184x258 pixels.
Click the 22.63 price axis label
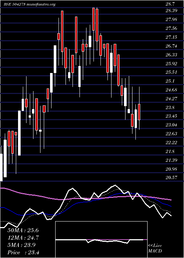171,133
